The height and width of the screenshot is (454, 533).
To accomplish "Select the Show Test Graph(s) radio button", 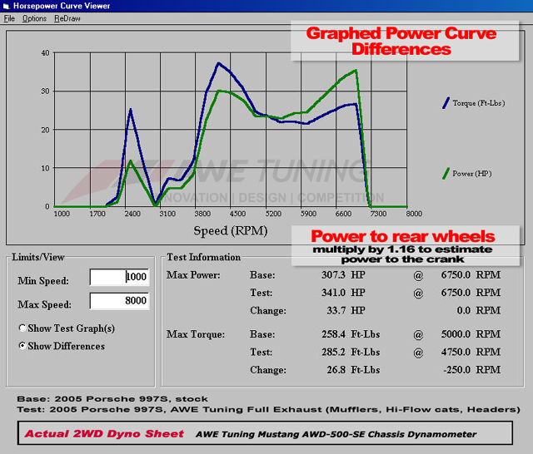I will (x=22, y=328).
